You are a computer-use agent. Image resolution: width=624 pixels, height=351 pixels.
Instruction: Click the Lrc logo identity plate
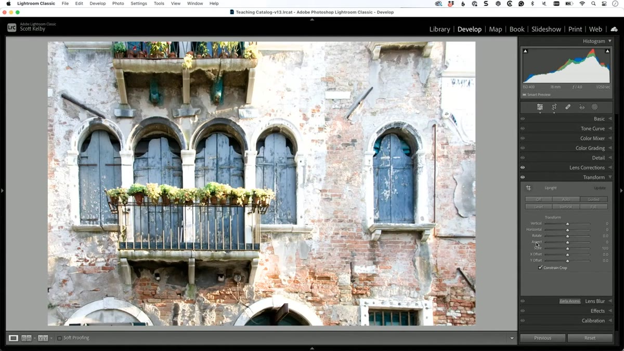click(x=11, y=28)
